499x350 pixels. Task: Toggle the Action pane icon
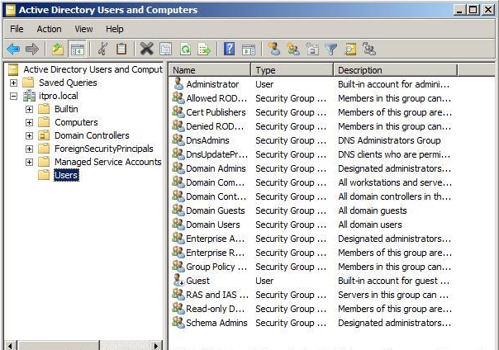[249, 50]
